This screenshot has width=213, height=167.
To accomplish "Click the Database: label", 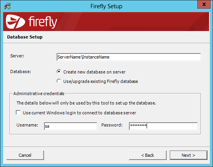I will [x=21, y=72].
